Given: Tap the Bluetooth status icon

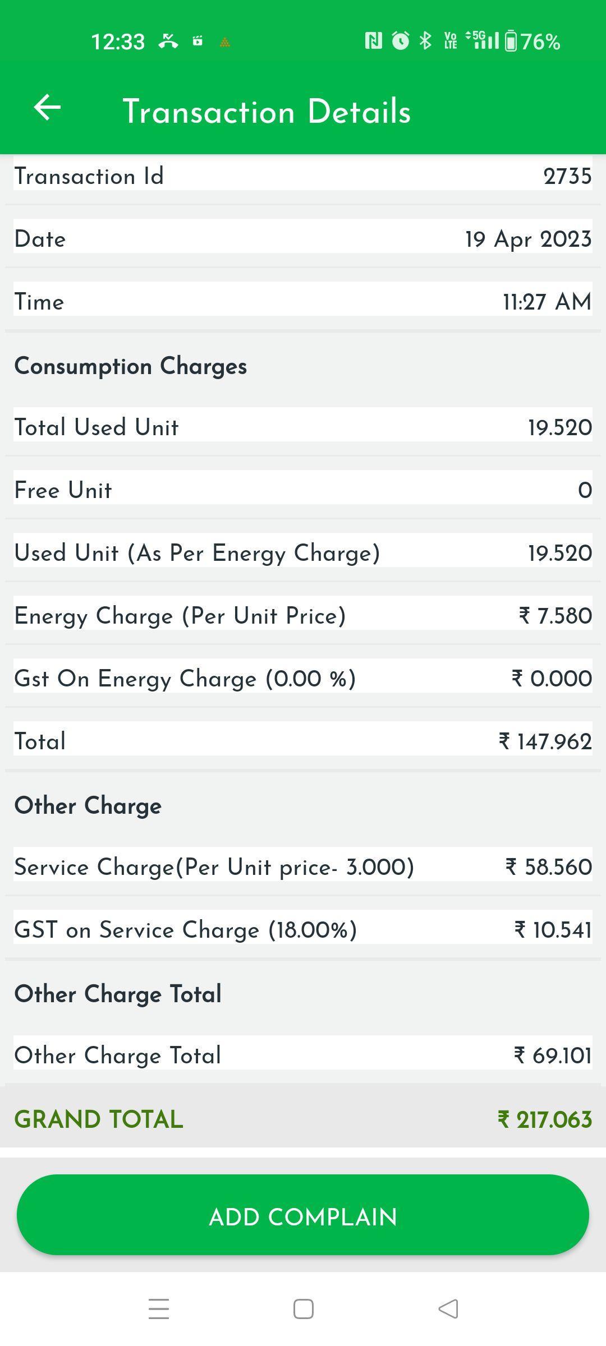Looking at the screenshot, I should (x=426, y=41).
